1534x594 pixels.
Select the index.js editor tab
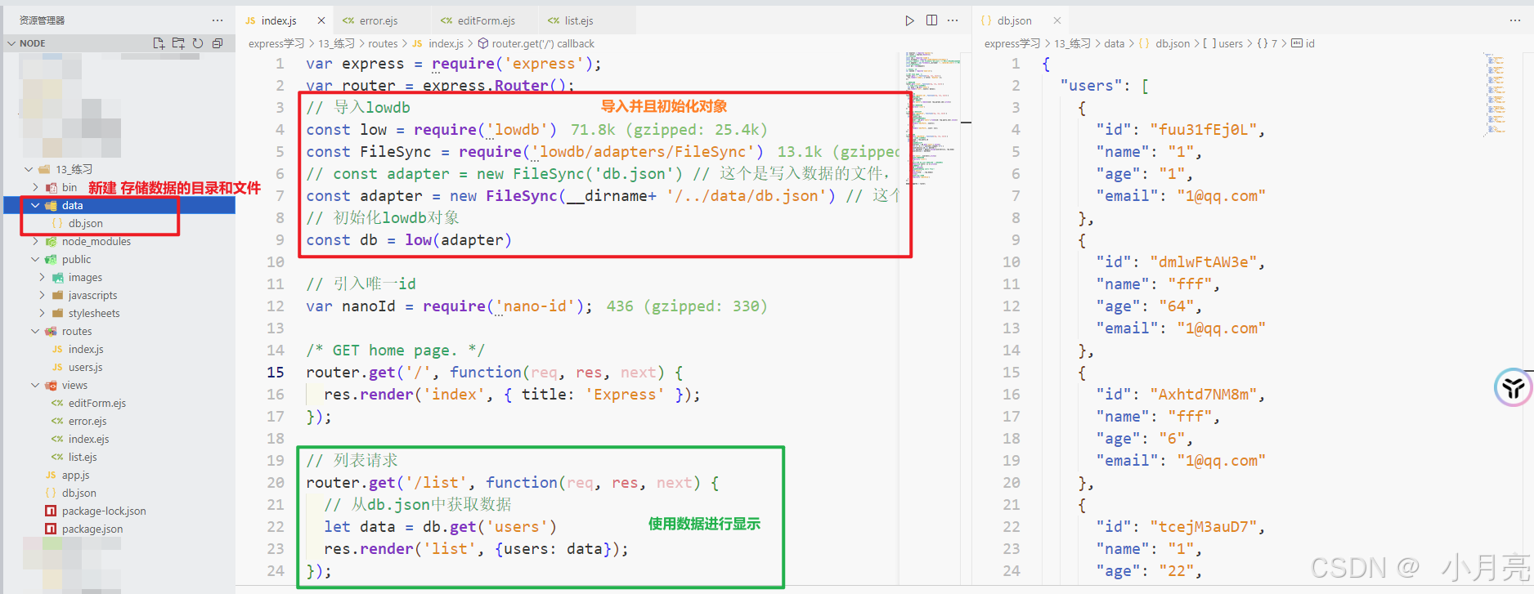[279, 20]
